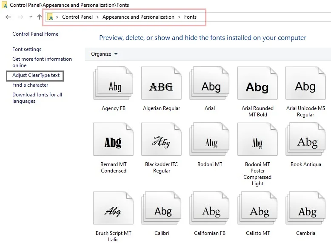Select Bodoni MT Poster Compressed Light icon
Screen dimensions: 331x243
click(257, 139)
